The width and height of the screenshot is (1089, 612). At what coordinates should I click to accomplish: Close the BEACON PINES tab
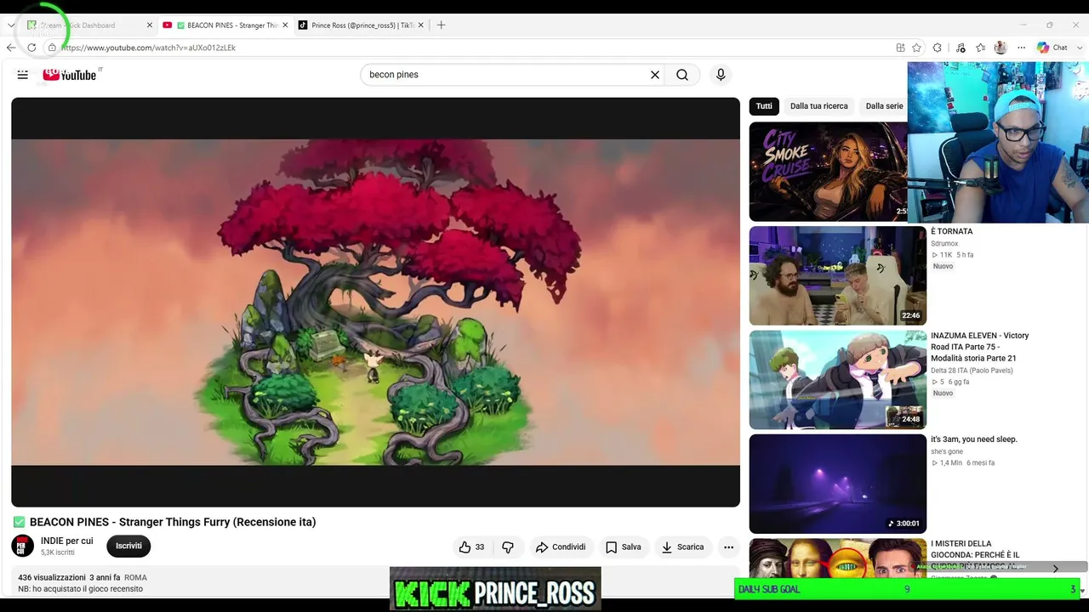tap(285, 25)
